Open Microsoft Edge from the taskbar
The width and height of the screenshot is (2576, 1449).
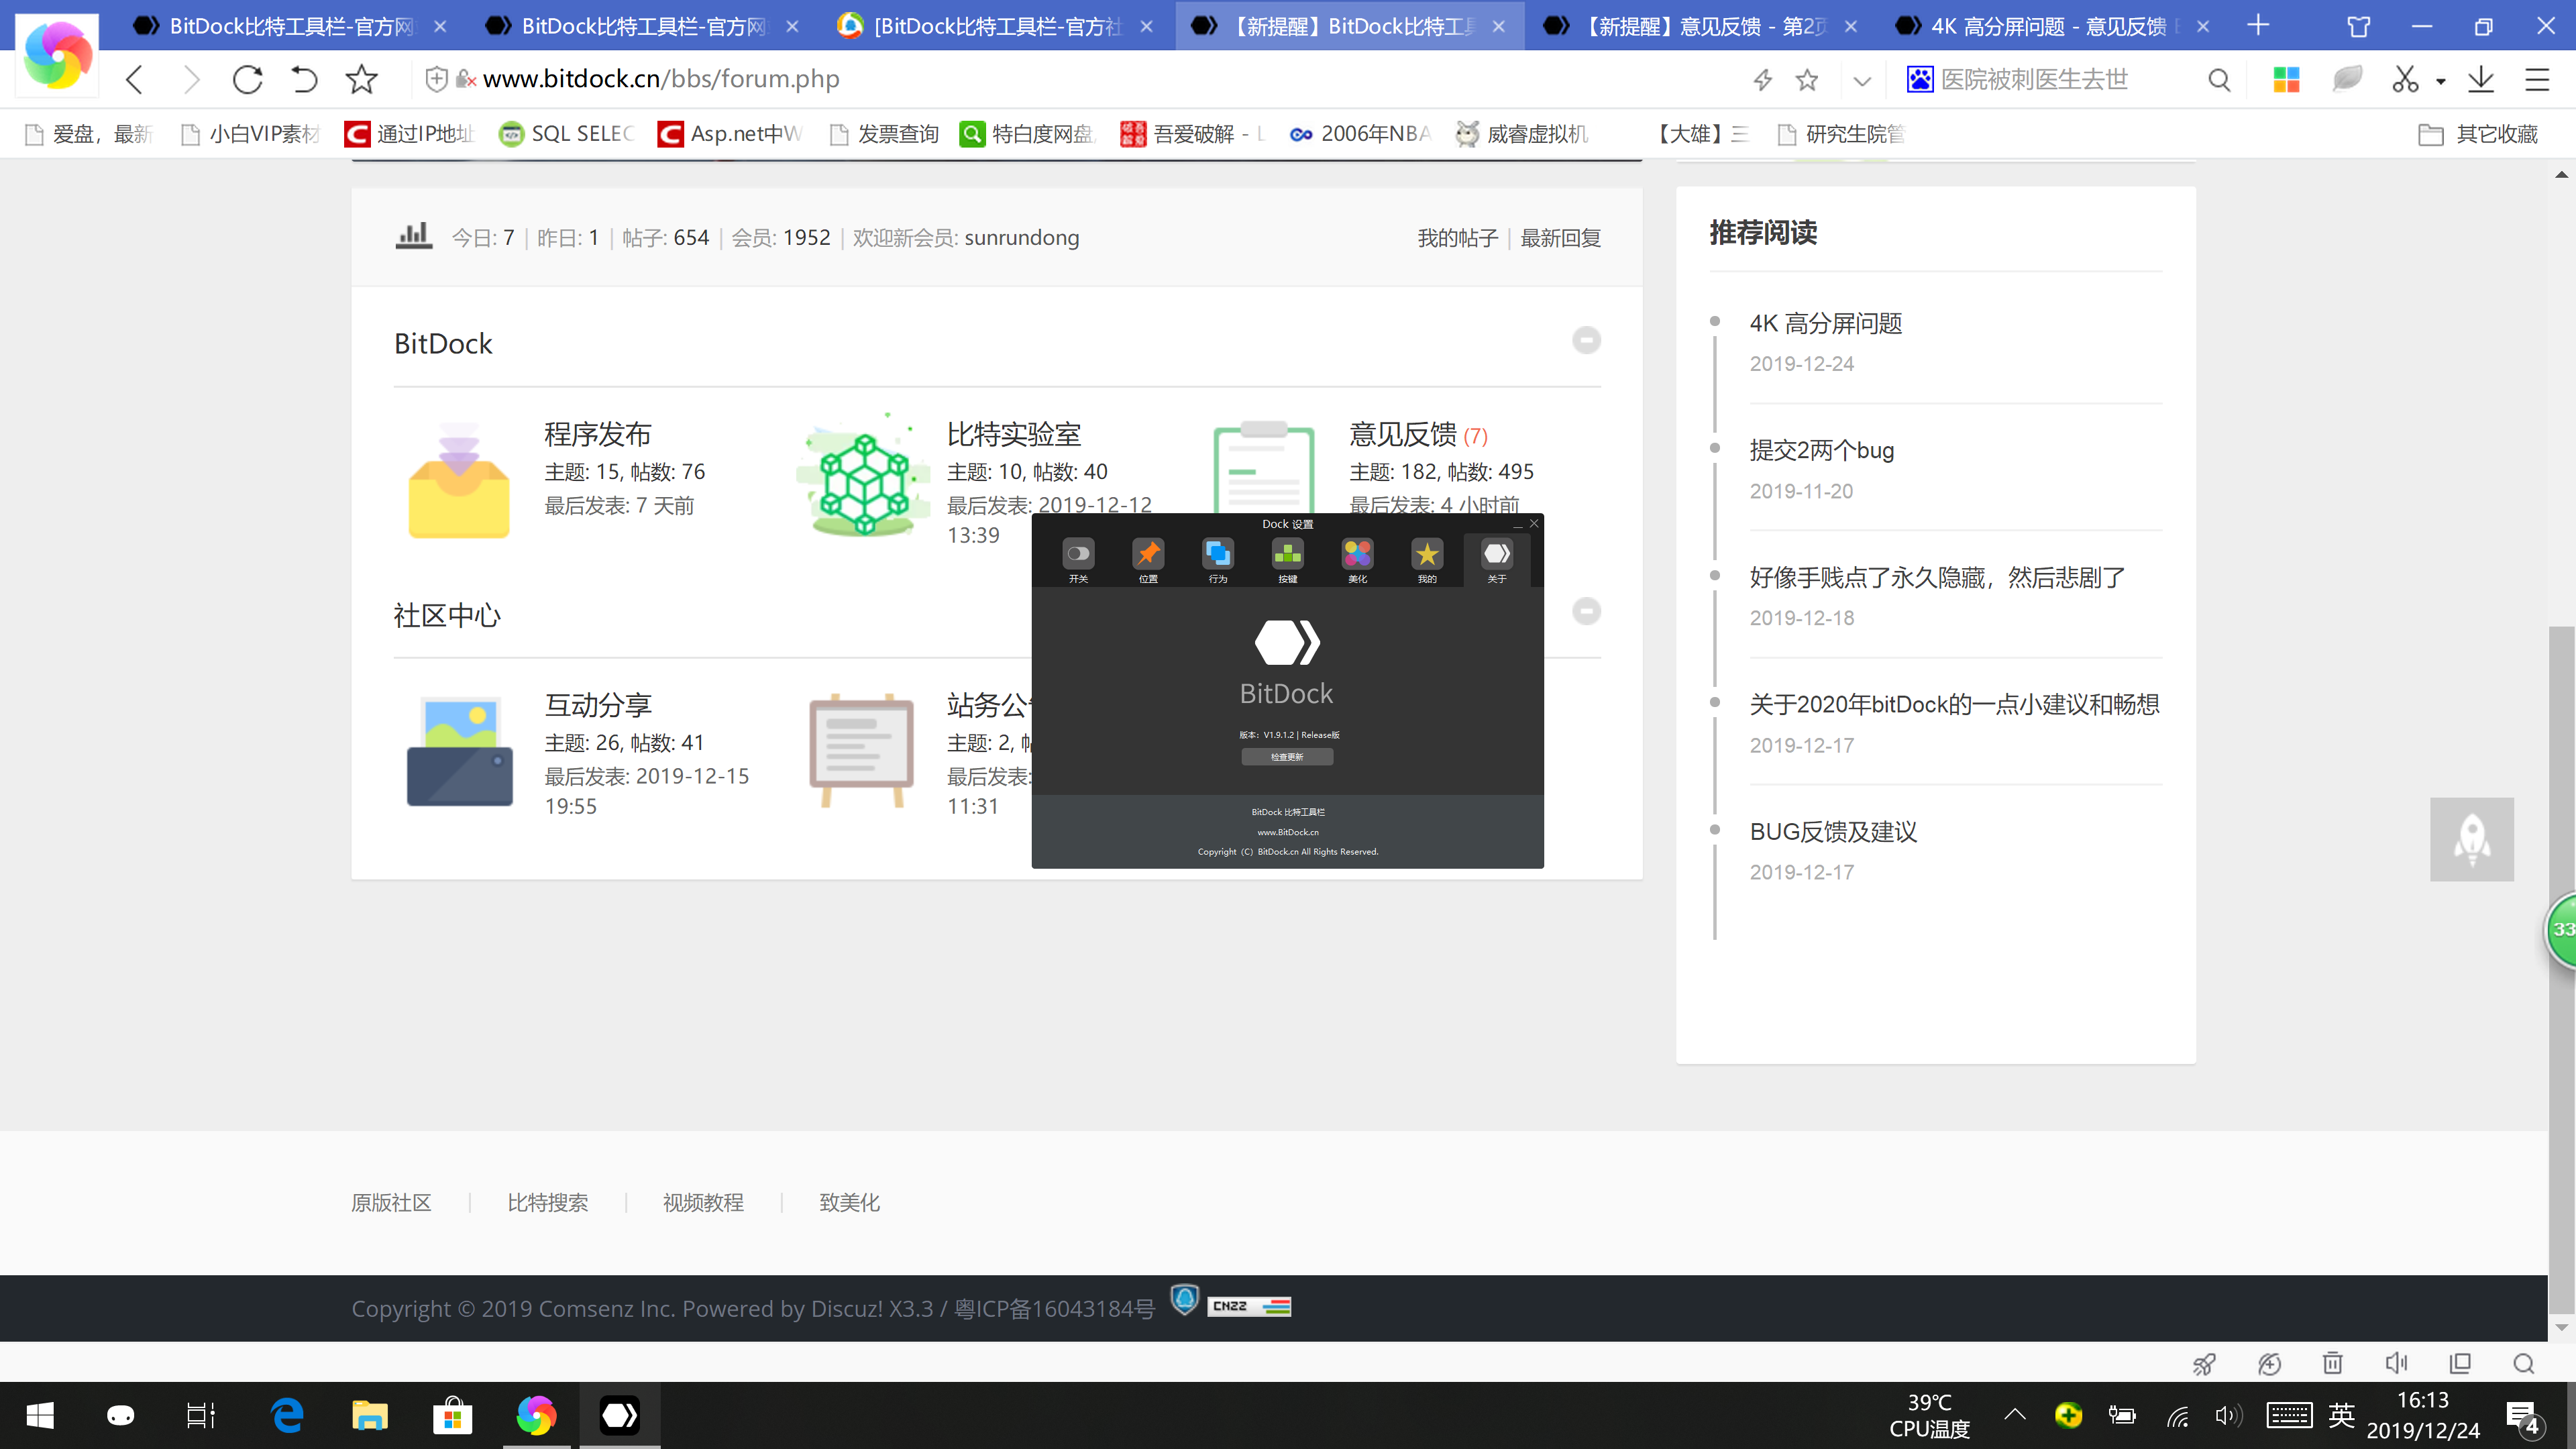pos(287,1415)
